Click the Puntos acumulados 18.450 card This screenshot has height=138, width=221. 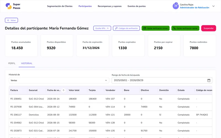pyautogui.click(x=21, y=46)
